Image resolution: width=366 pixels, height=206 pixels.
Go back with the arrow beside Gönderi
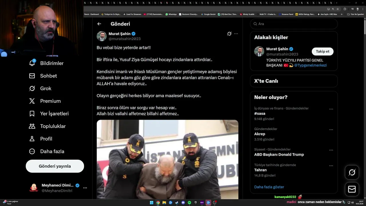[x=99, y=24]
